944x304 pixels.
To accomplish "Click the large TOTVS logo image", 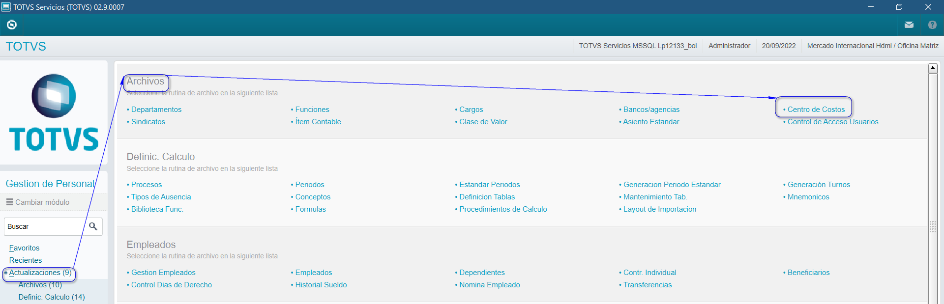I will pyautogui.click(x=54, y=112).
